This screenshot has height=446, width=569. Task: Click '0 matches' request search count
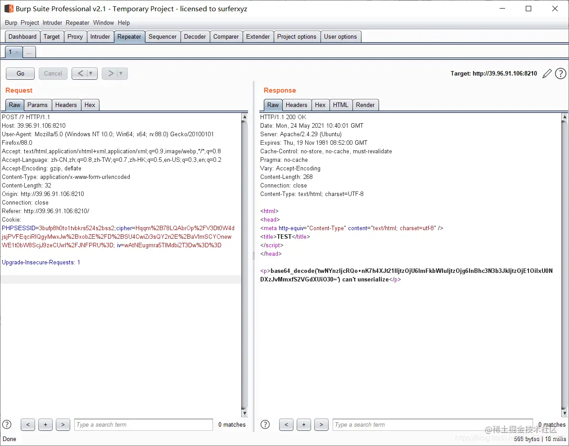coord(232,424)
